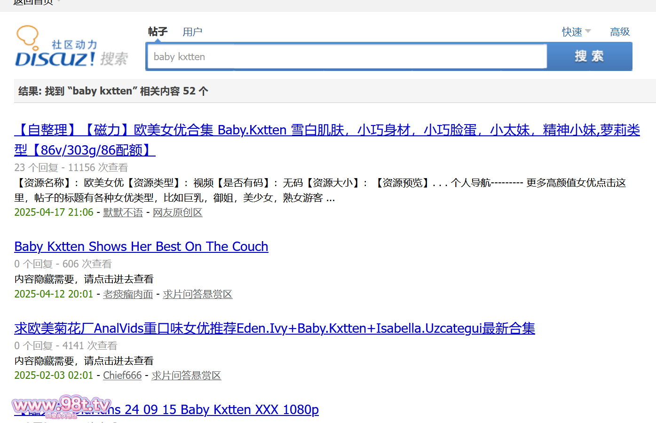Click the date '2025-02-03 02:01'

point(54,376)
